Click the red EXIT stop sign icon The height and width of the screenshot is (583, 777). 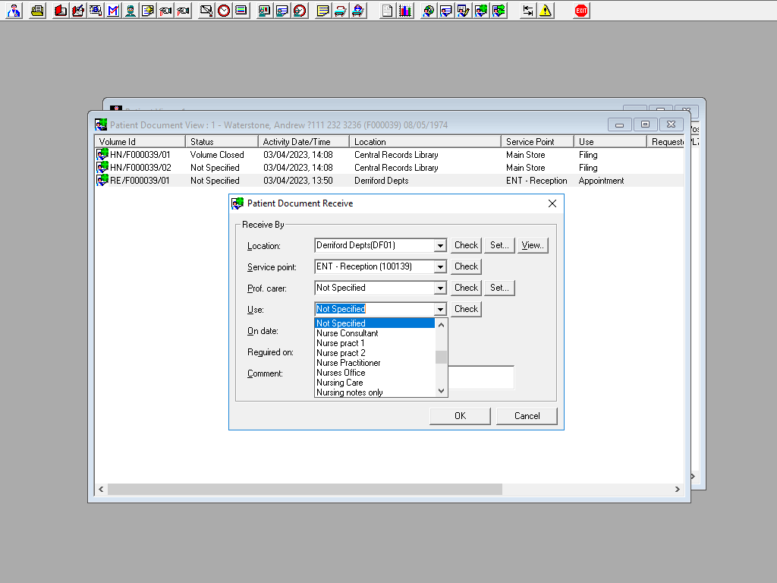[581, 11]
